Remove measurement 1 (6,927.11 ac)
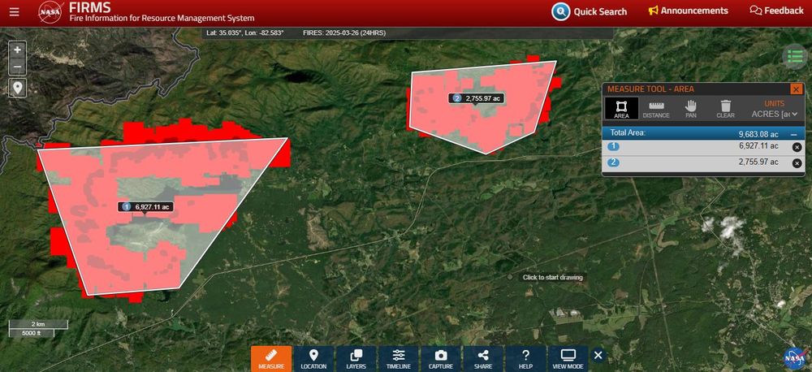 coord(797,147)
